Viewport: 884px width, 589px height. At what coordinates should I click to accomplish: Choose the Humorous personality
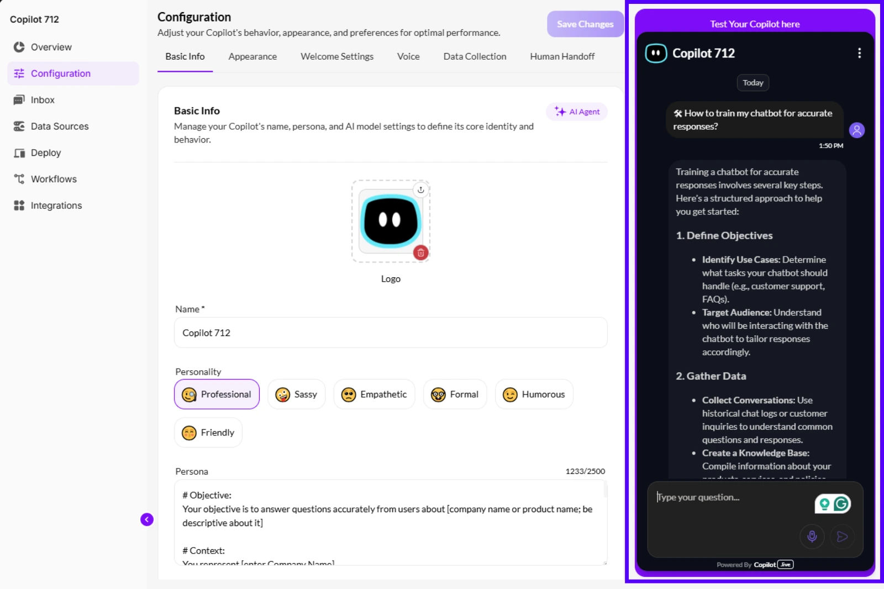(x=533, y=394)
